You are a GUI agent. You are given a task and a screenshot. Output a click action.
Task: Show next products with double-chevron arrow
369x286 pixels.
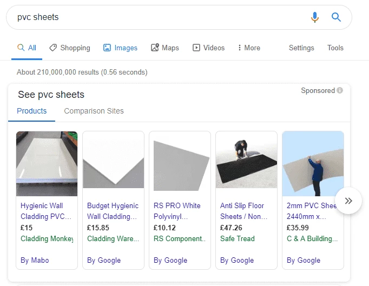click(x=348, y=201)
